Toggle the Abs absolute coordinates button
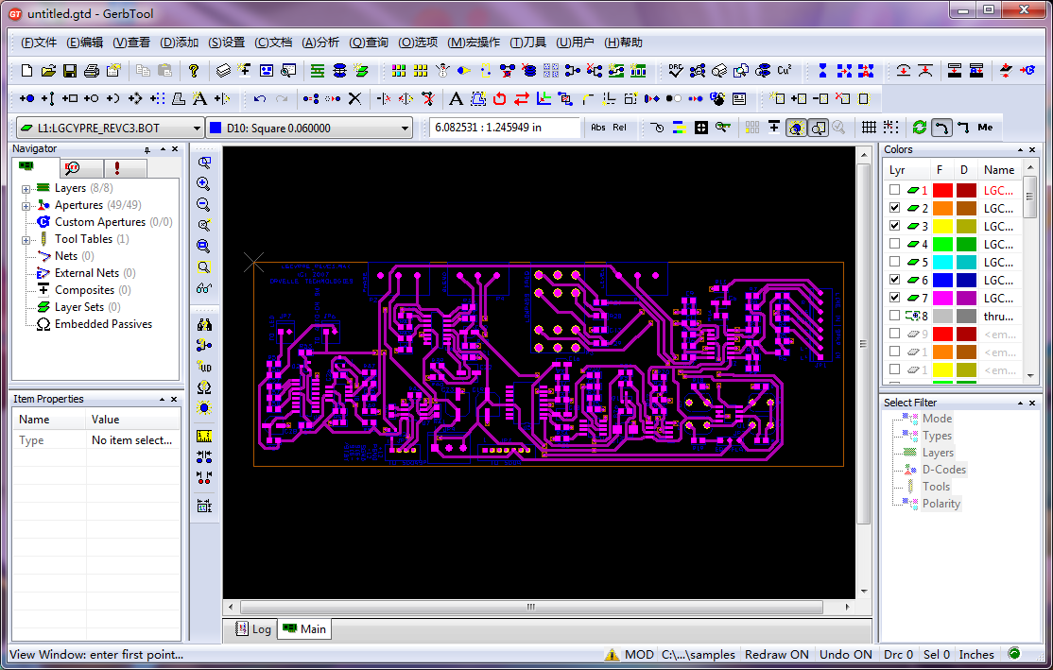1053x670 pixels. [597, 127]
